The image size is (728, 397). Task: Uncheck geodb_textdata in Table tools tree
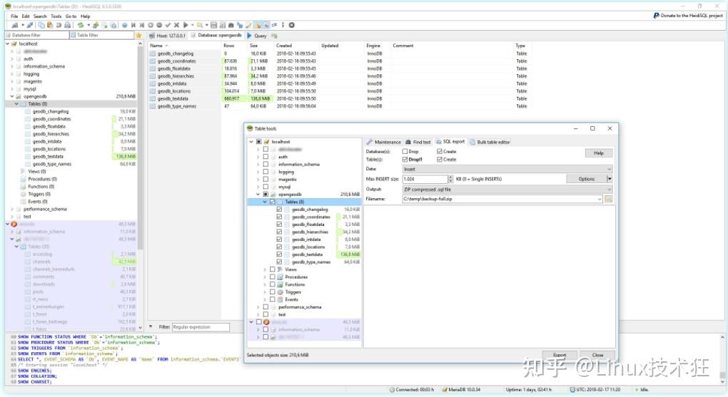pyautogui.click(x=279, y=254)
